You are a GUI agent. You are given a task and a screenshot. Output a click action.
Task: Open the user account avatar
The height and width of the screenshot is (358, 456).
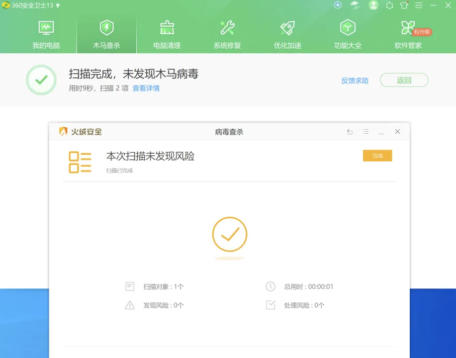pos(373,5)
